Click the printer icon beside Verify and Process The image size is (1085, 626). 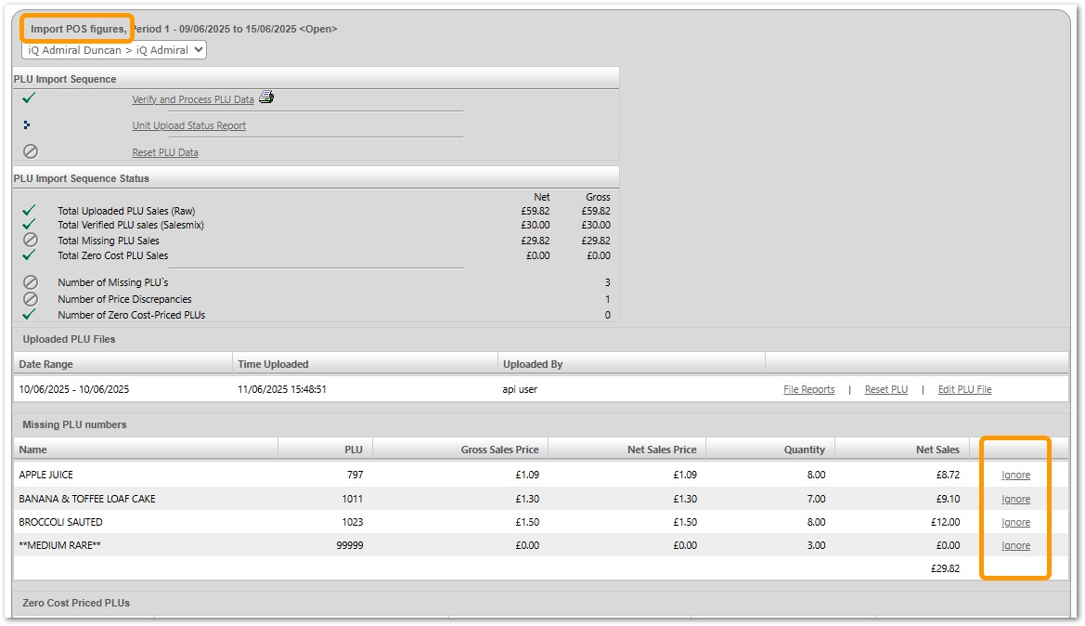click(x=266, y=98)
